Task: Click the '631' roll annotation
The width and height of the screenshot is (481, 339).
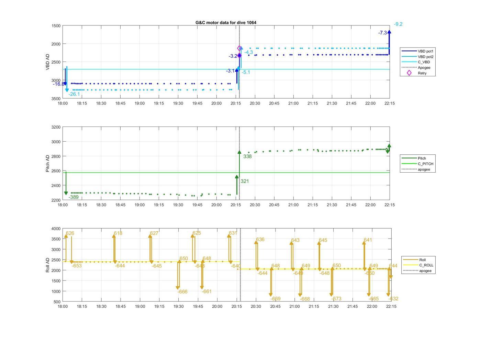Action: (233, 233)
